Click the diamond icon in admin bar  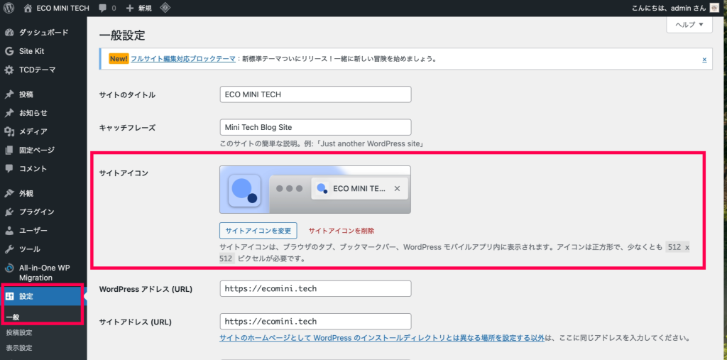(165, 9)
